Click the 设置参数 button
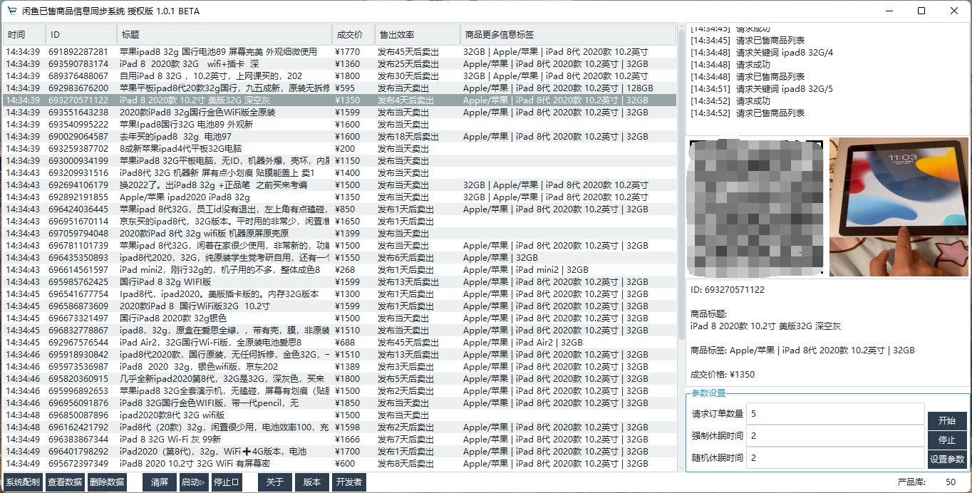Image resolution: width=972 pixels, height=493 pixels. [x=947, y=460]
